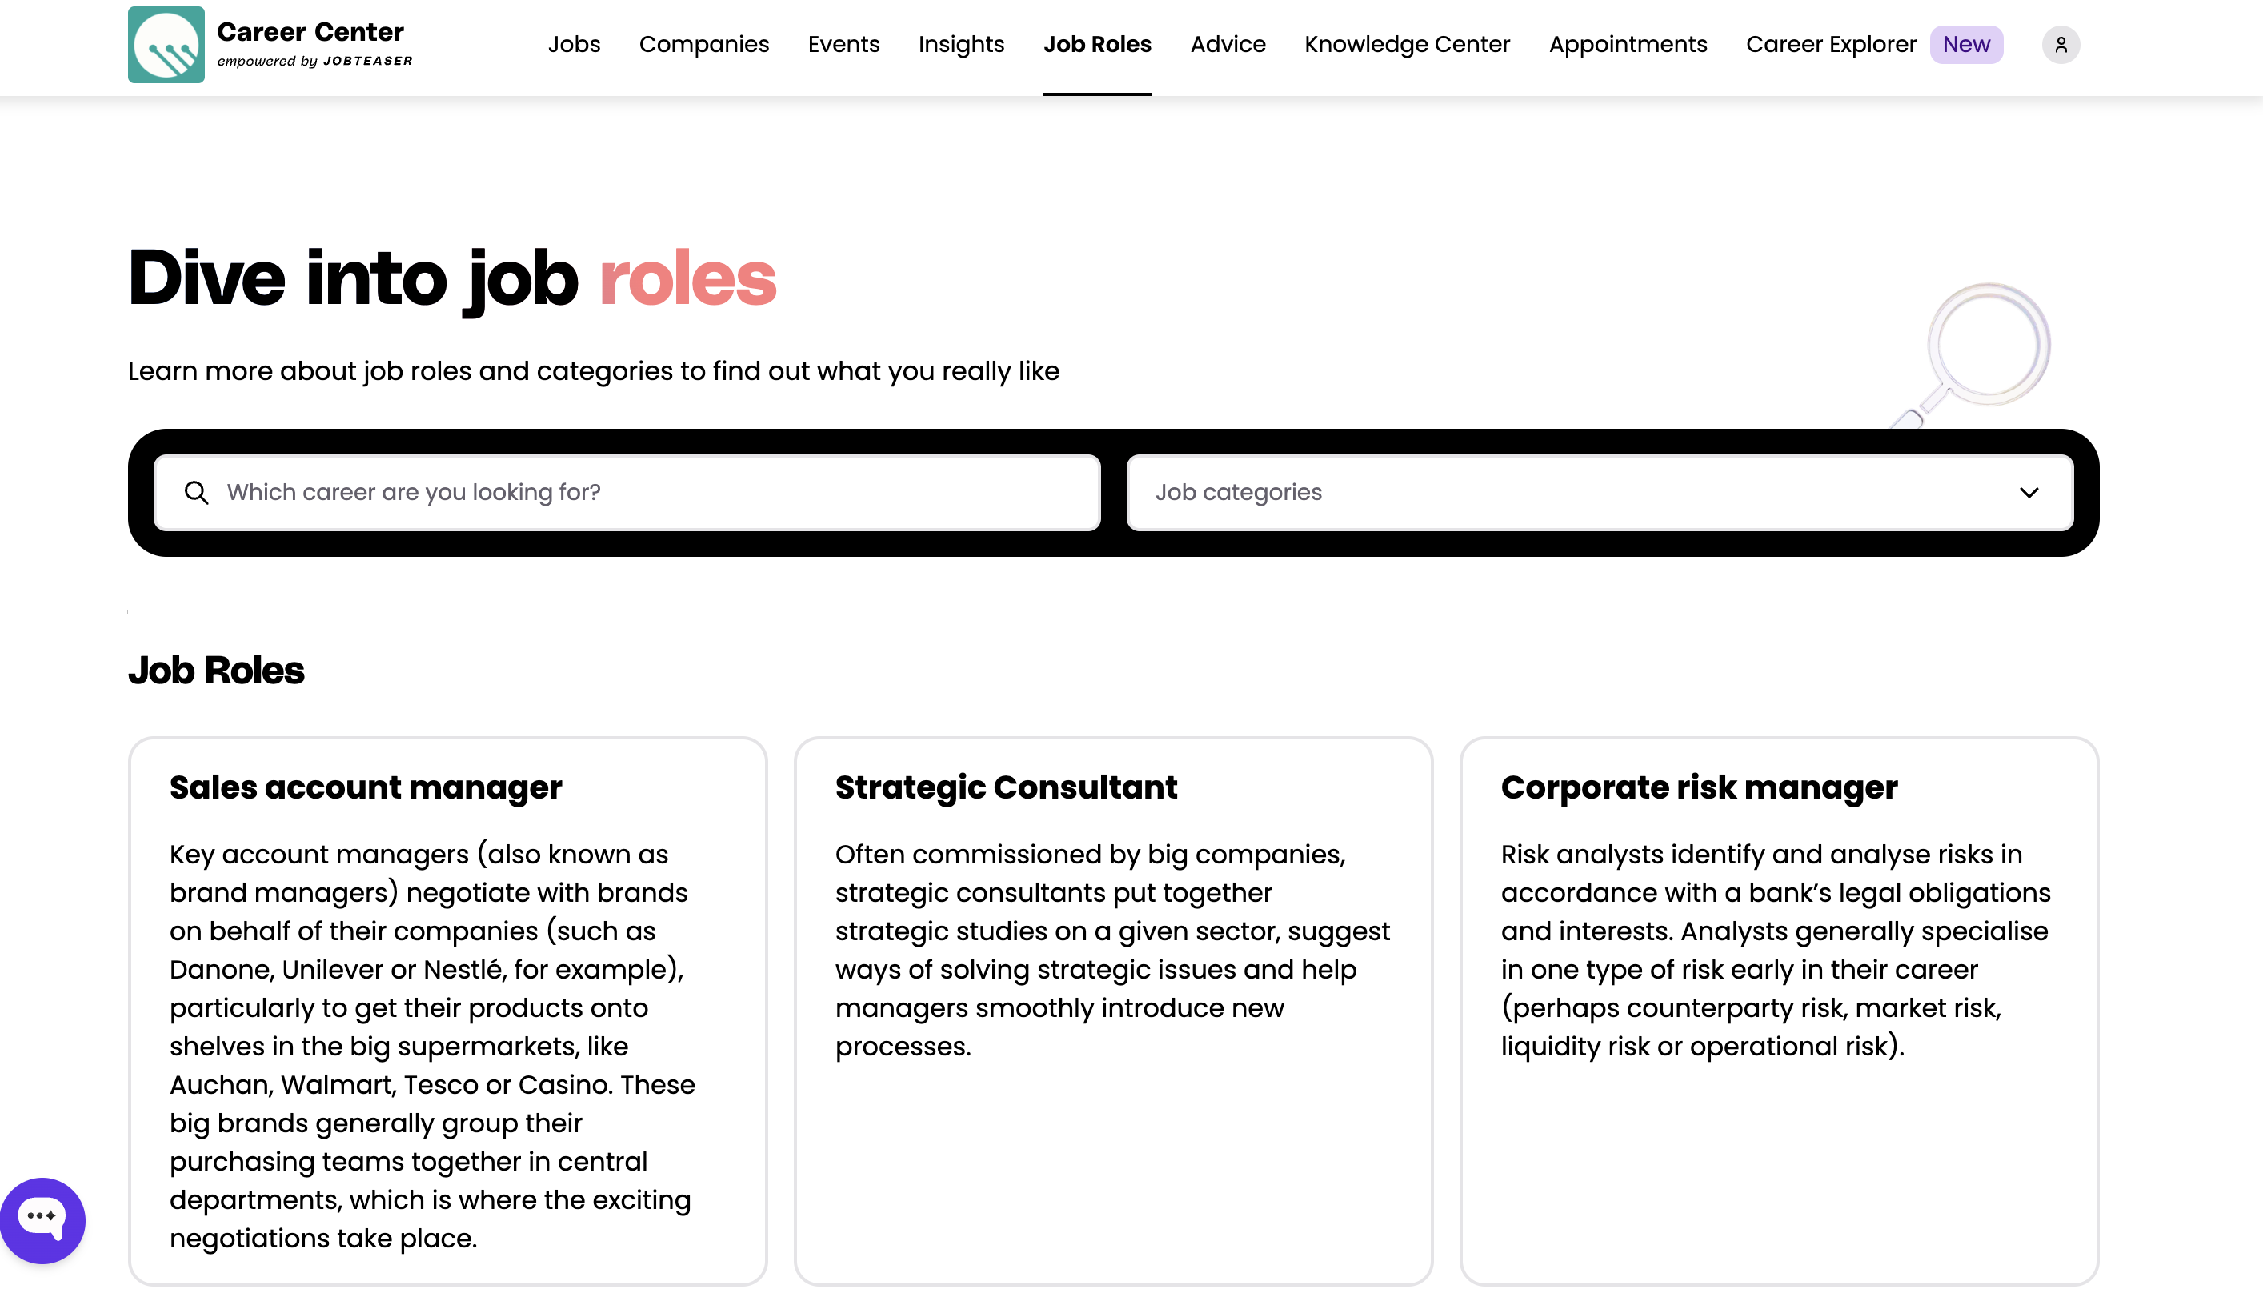Viewport: 2263px width, 1293px height.
Task: Open the Companies menu item
Action: tap(703, 44)
